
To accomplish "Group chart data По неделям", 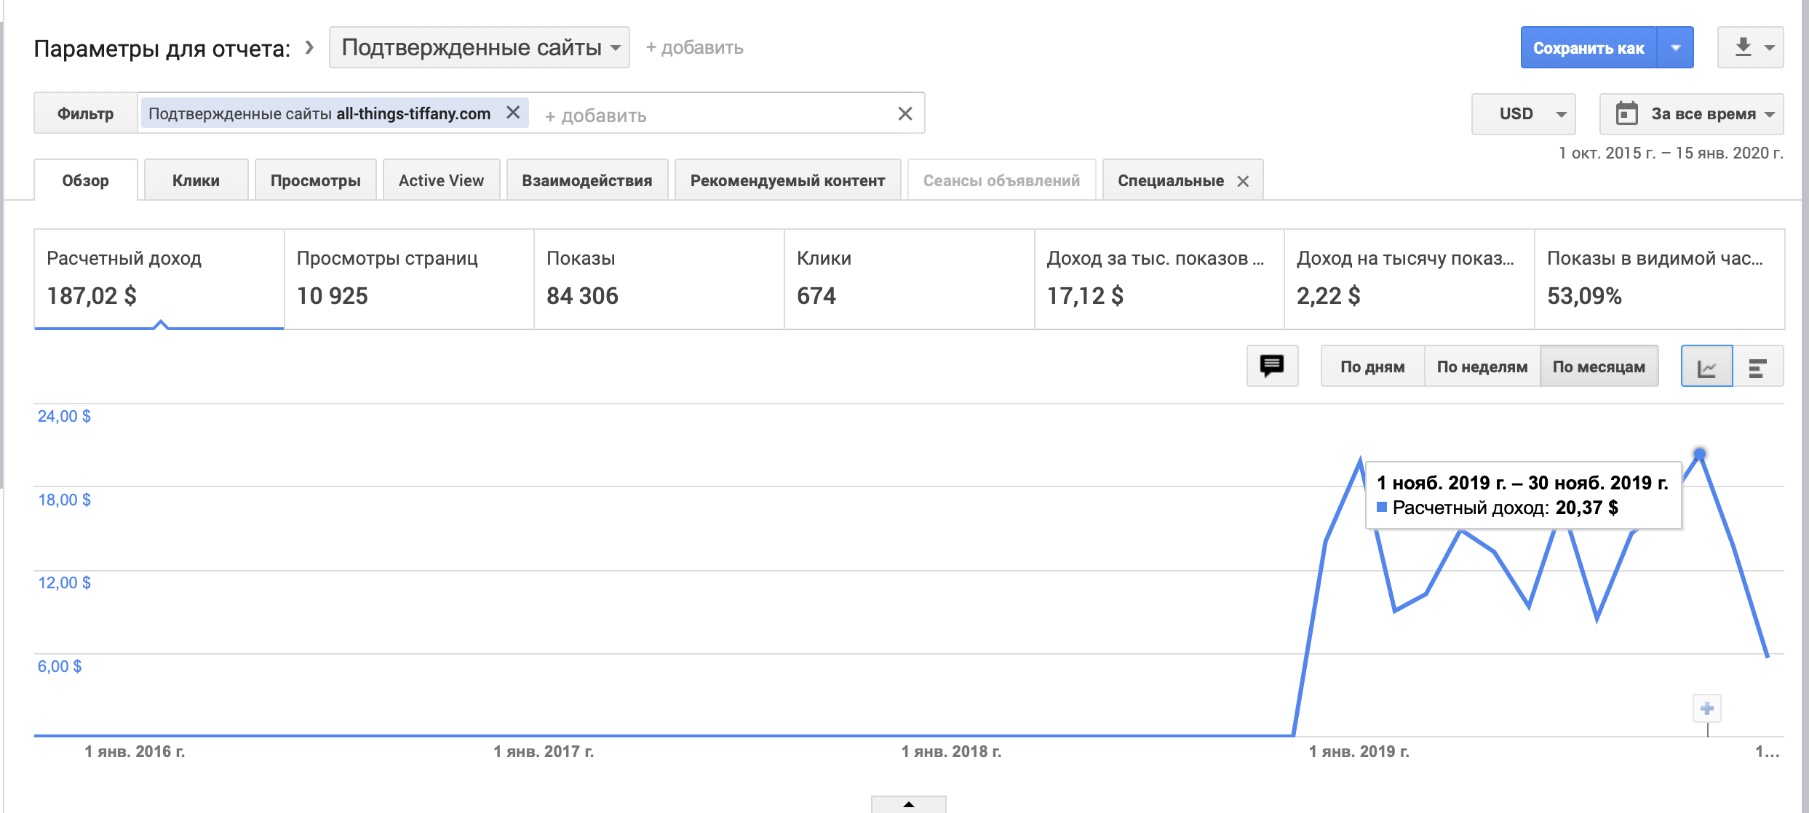I will click(1482, 367).
